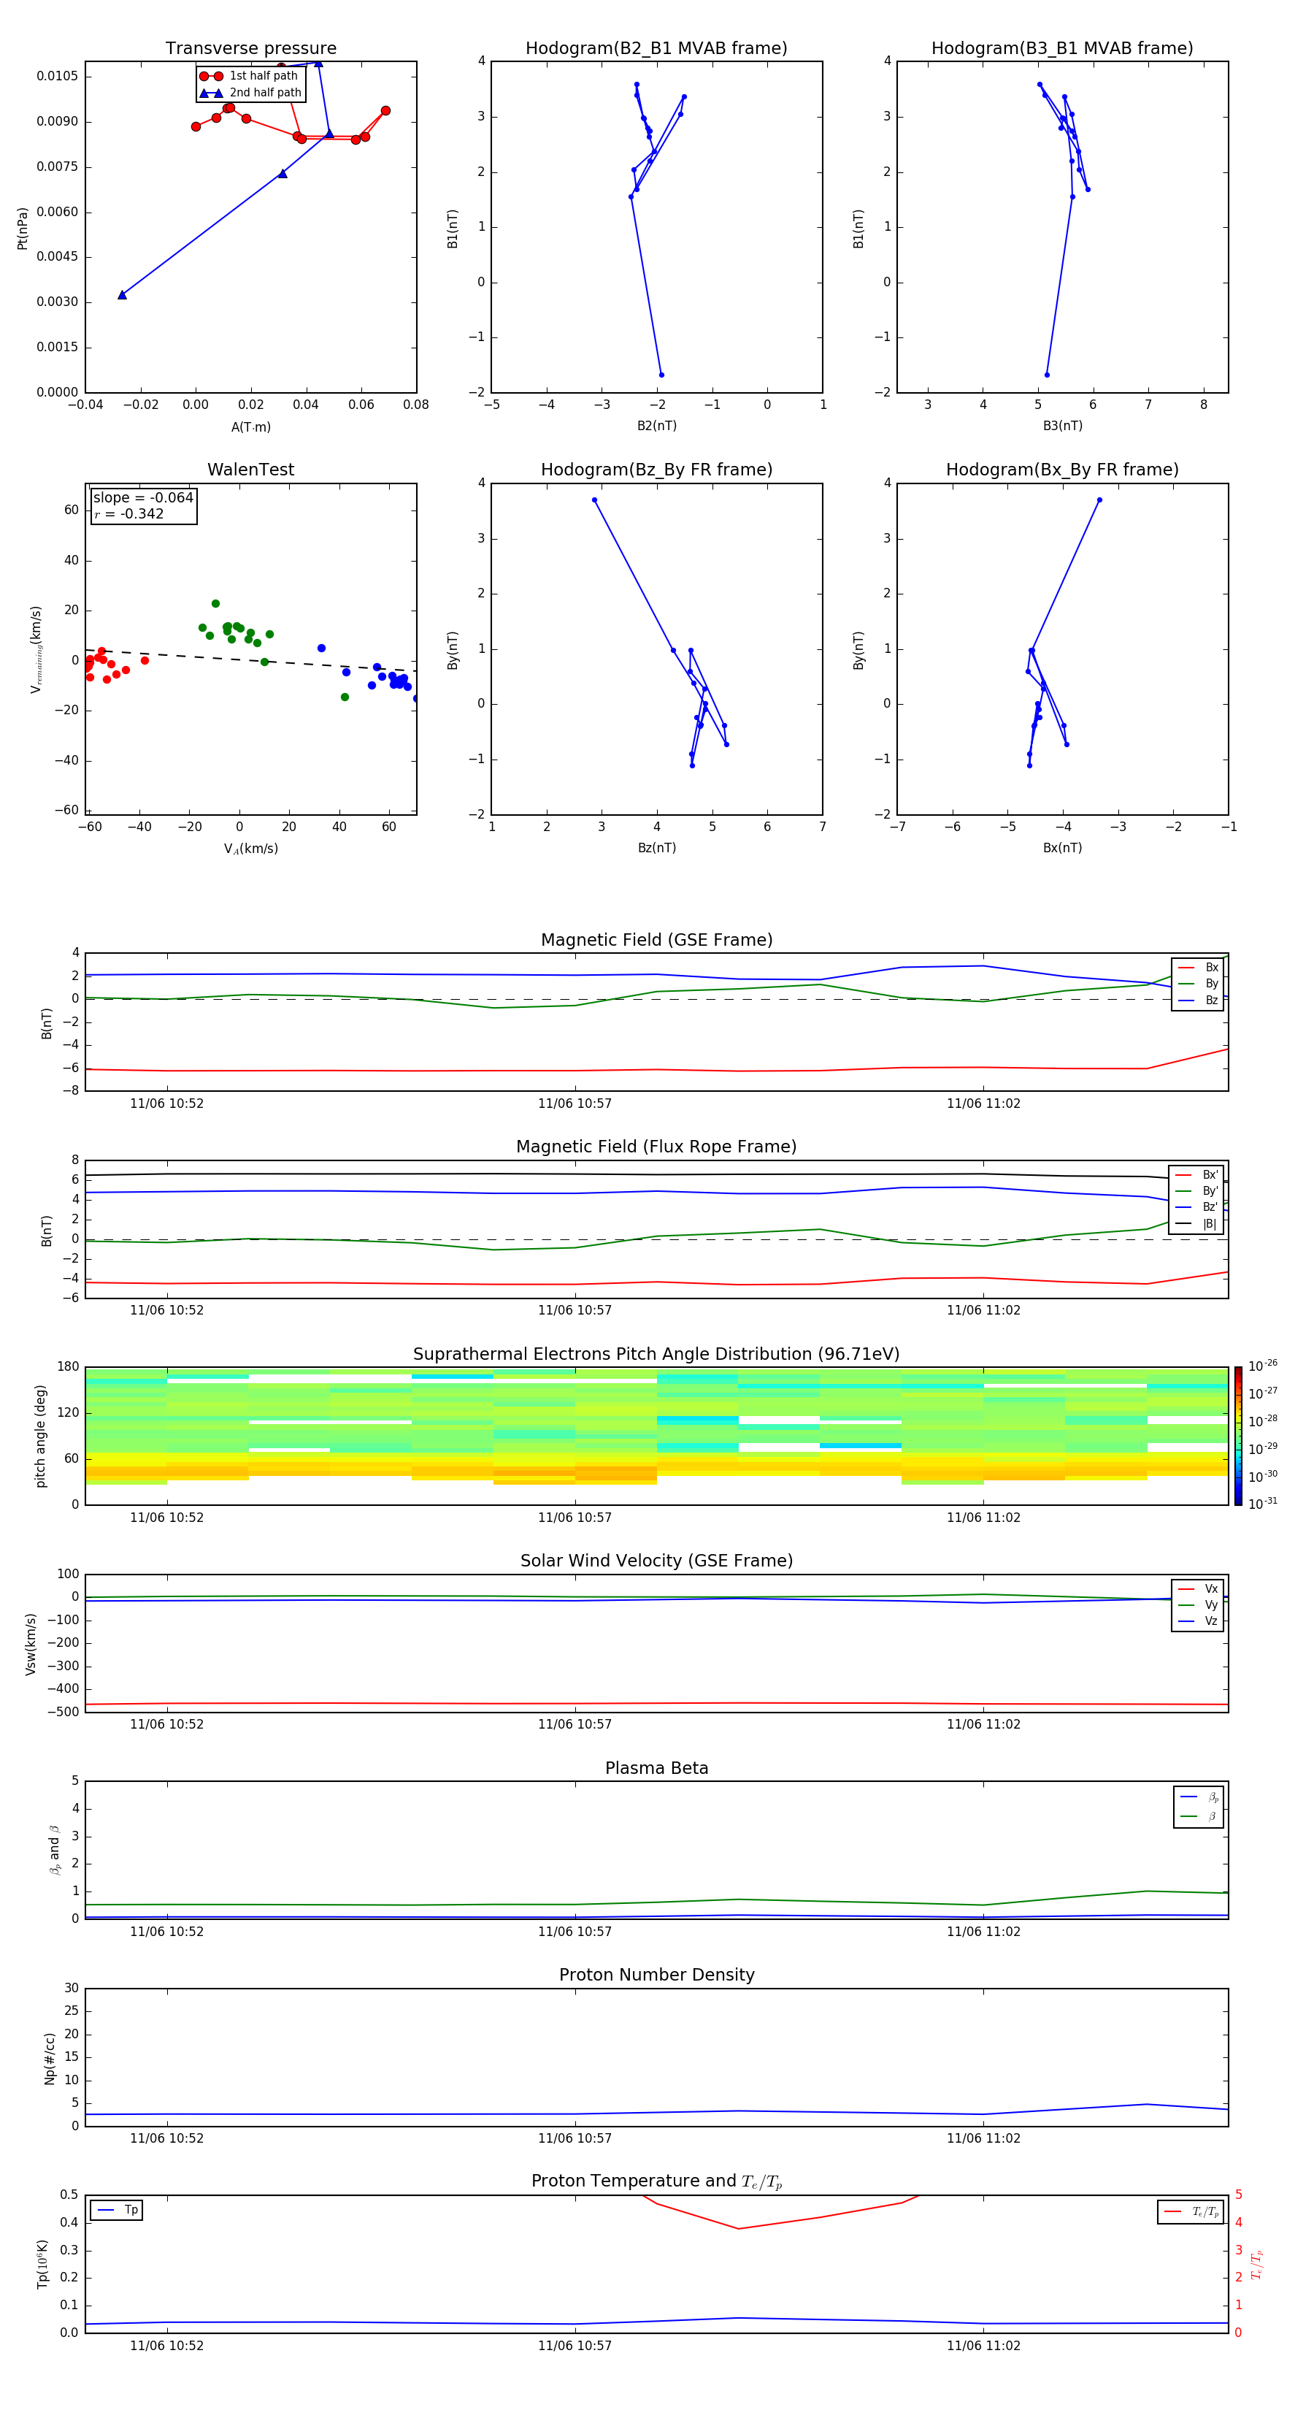Select the "B3(nT)" x-axis label
This screenshot has height=2410, width=1314.
tap(1062, 426)
